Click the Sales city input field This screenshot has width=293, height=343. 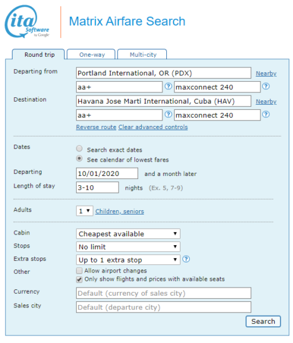[164, 307]
